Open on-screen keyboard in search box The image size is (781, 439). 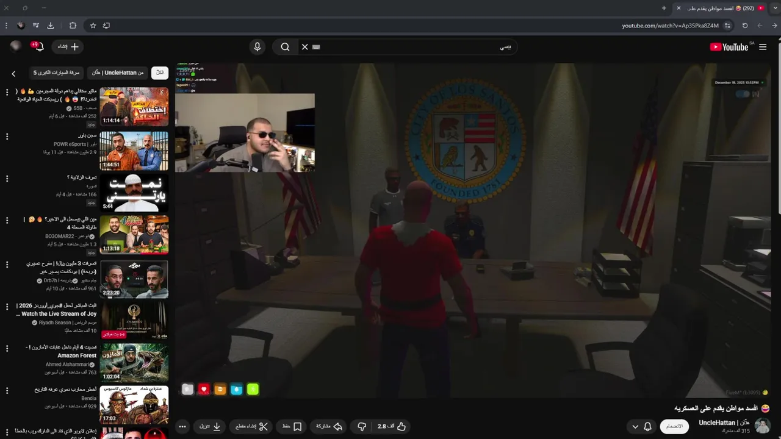pyautogui.click(x=316, y=47)
